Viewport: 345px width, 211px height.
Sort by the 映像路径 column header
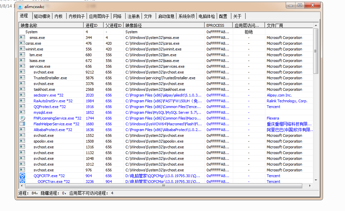point(164,25)
